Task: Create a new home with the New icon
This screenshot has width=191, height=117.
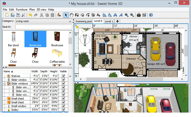Action: tap(7, 15)
